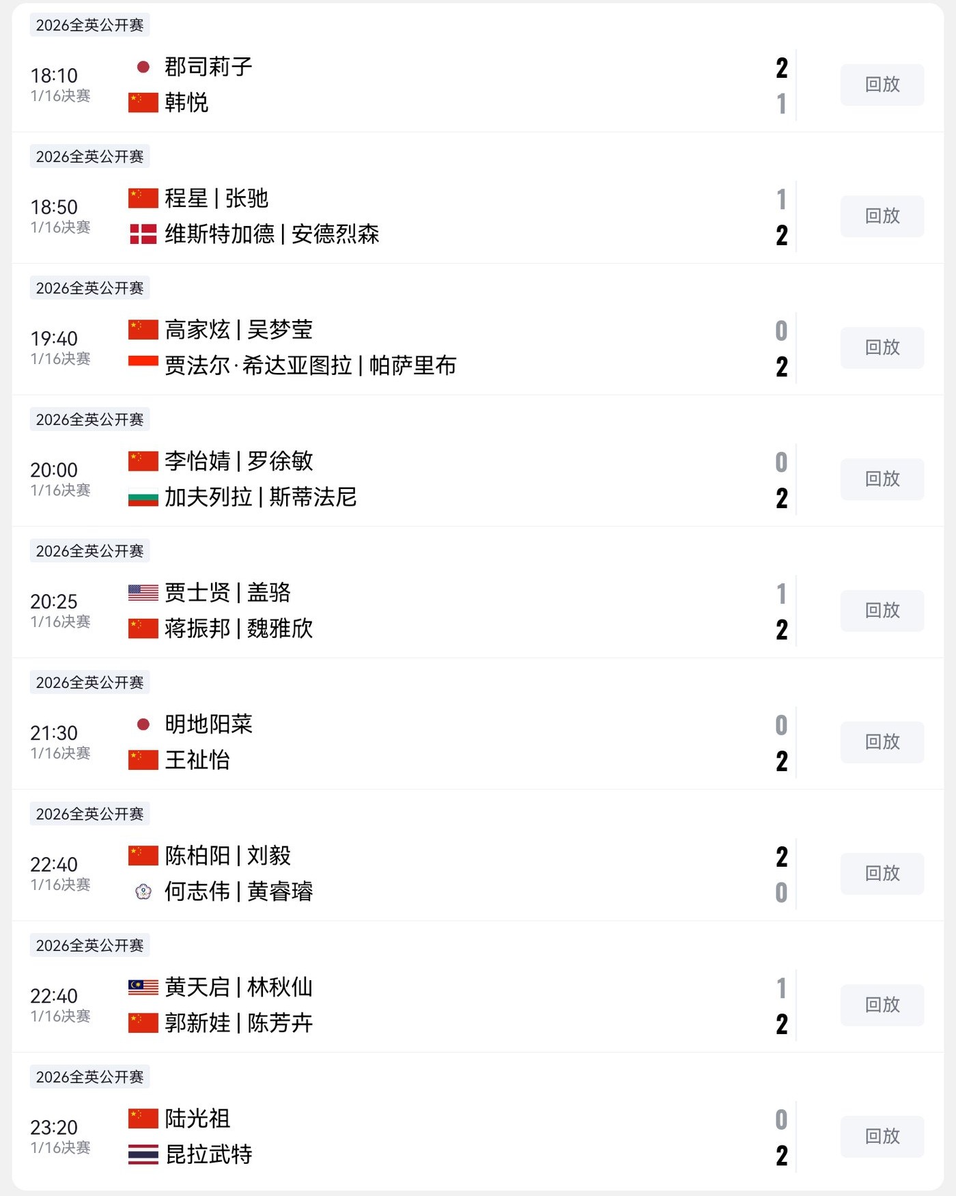Play replay of 郭新娃 | 陈芳卉 match

coord(882,1005)
